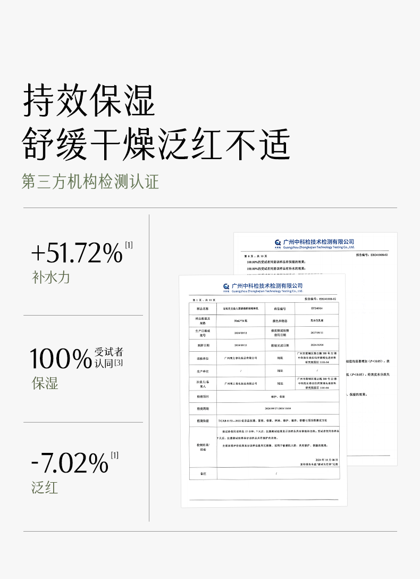
Task: Click the 检测依据 row label
Action: [x=203, y=421]
